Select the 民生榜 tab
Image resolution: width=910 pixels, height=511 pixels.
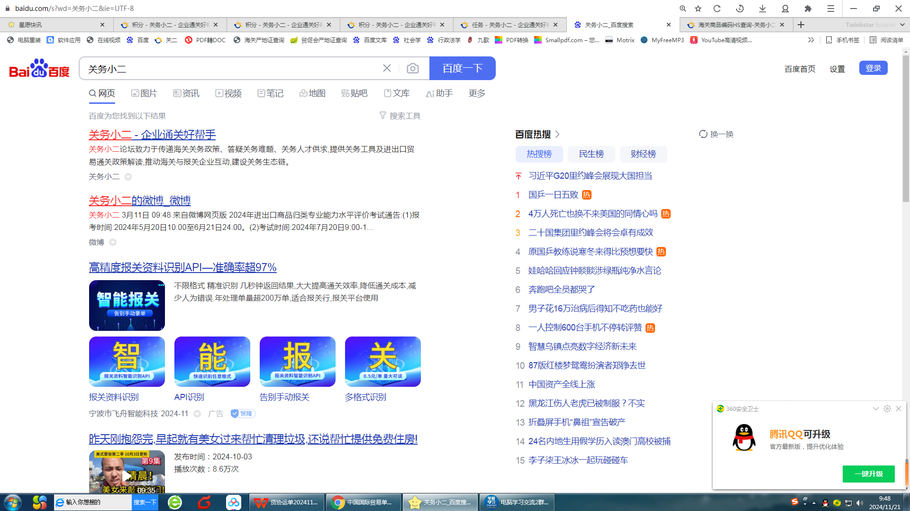point(591,154)
